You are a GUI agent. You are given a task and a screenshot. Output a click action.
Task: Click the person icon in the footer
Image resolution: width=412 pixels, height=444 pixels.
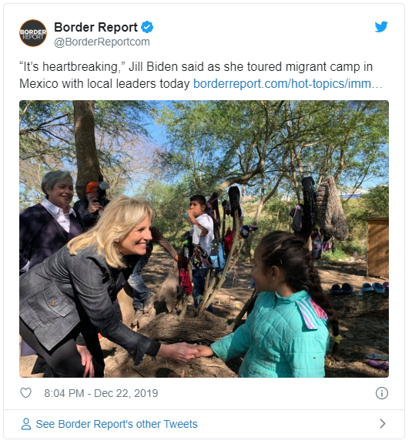pyautogui.click(x=26, y=424)
